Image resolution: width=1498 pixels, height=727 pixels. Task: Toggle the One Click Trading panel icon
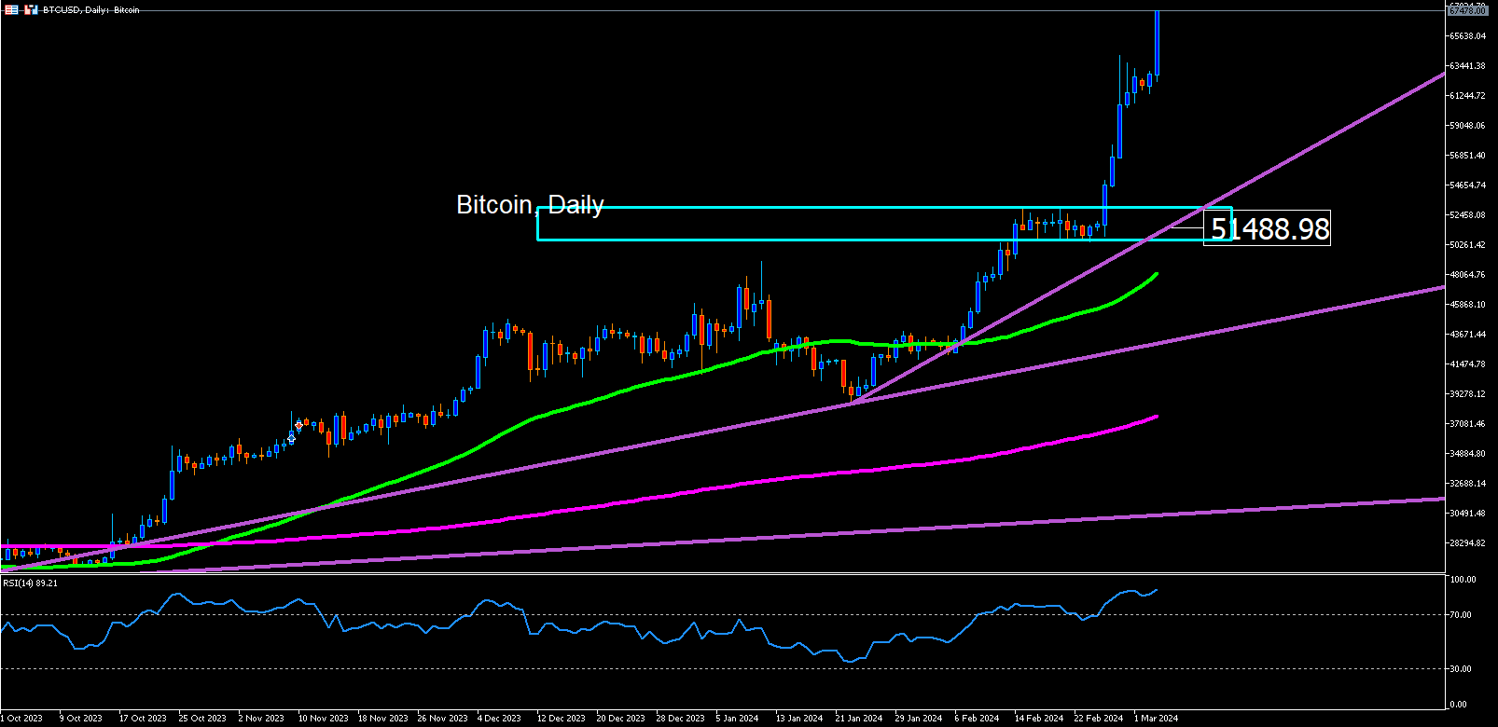tap(31, 9)
